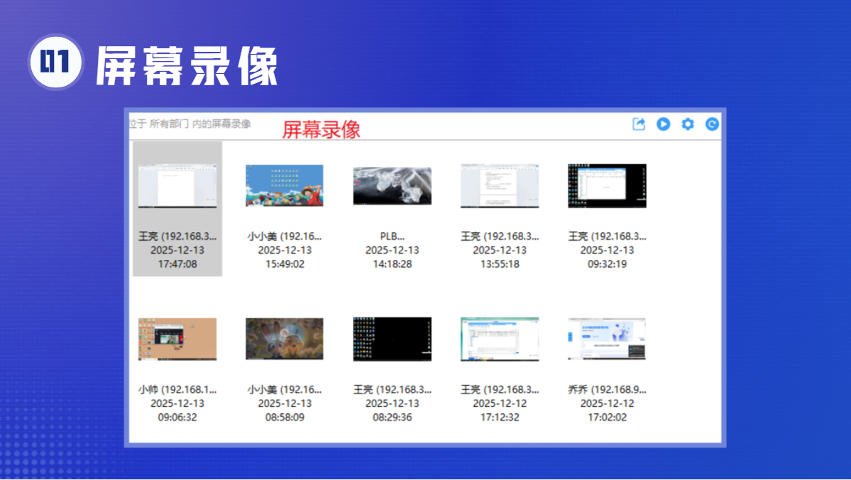This screenshot has width=851, height=480.
Task: Click the 乔乔 (192.168.9... name label
Action: pyautogui.click(x=607, y=389)
